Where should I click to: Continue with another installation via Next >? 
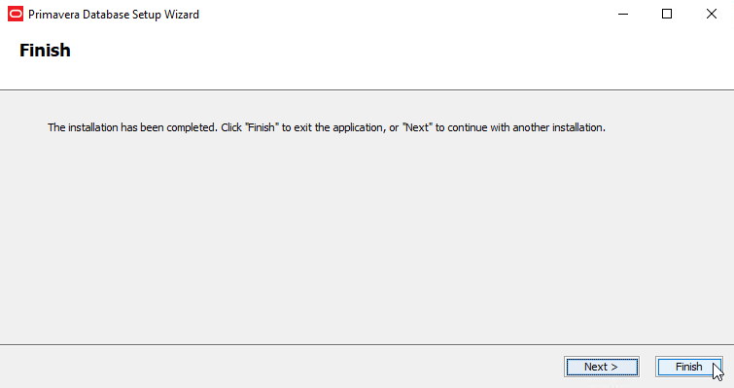602,367
